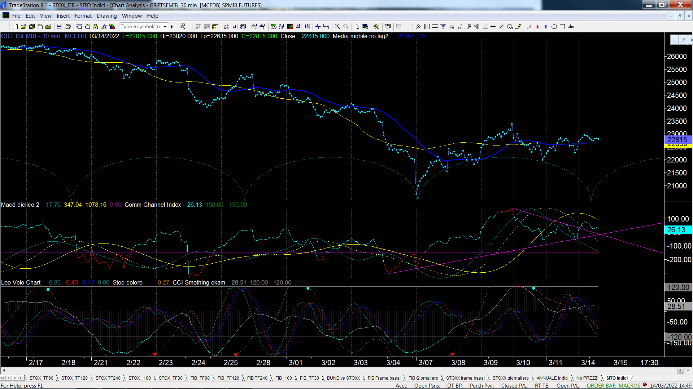This screenshot has width=693, height=389.
Task: Switch to the ANNUALE Indici tab
Action: tap(552, 378)
